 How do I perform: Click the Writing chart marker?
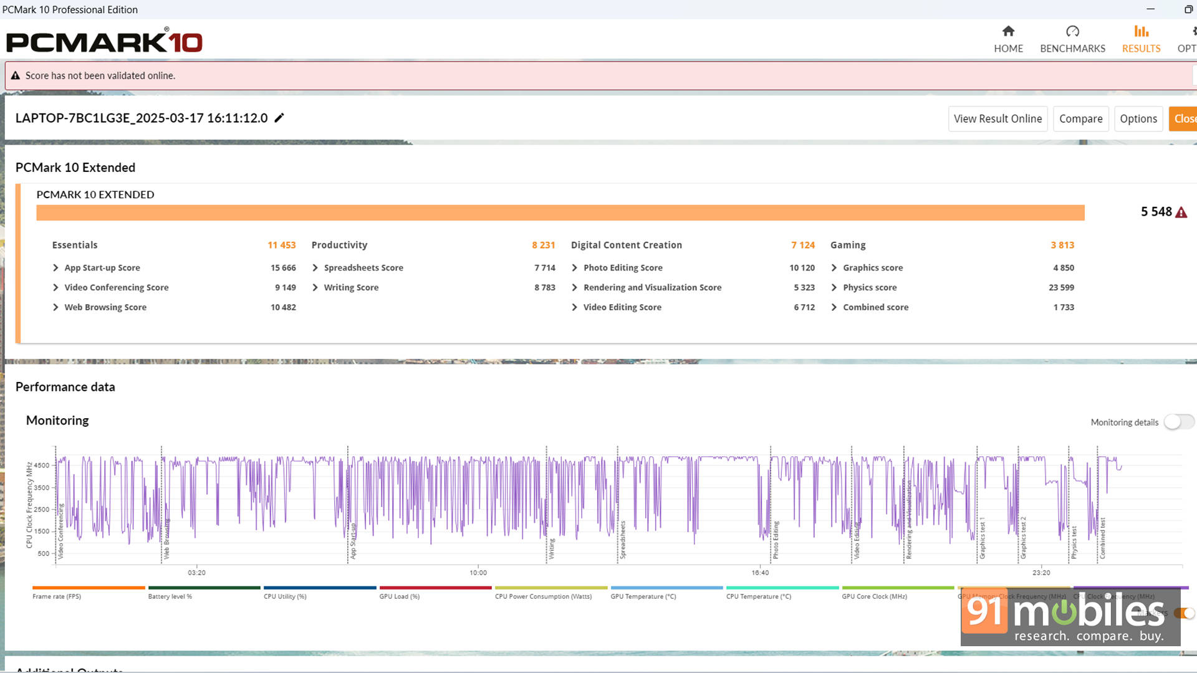click(551, 549)
